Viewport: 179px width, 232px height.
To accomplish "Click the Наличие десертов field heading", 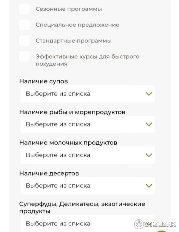I will click(49, 174).
